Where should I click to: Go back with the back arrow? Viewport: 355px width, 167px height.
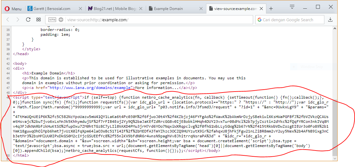coord(7,20)
